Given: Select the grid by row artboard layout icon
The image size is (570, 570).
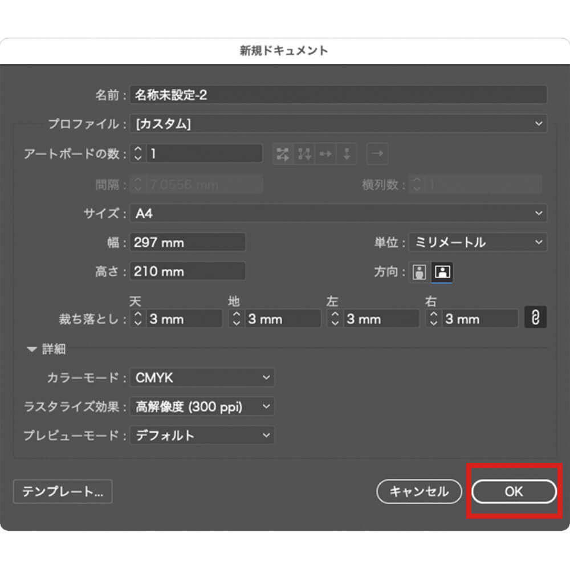Looking at the screenshot, I should [x=283, y=153].
